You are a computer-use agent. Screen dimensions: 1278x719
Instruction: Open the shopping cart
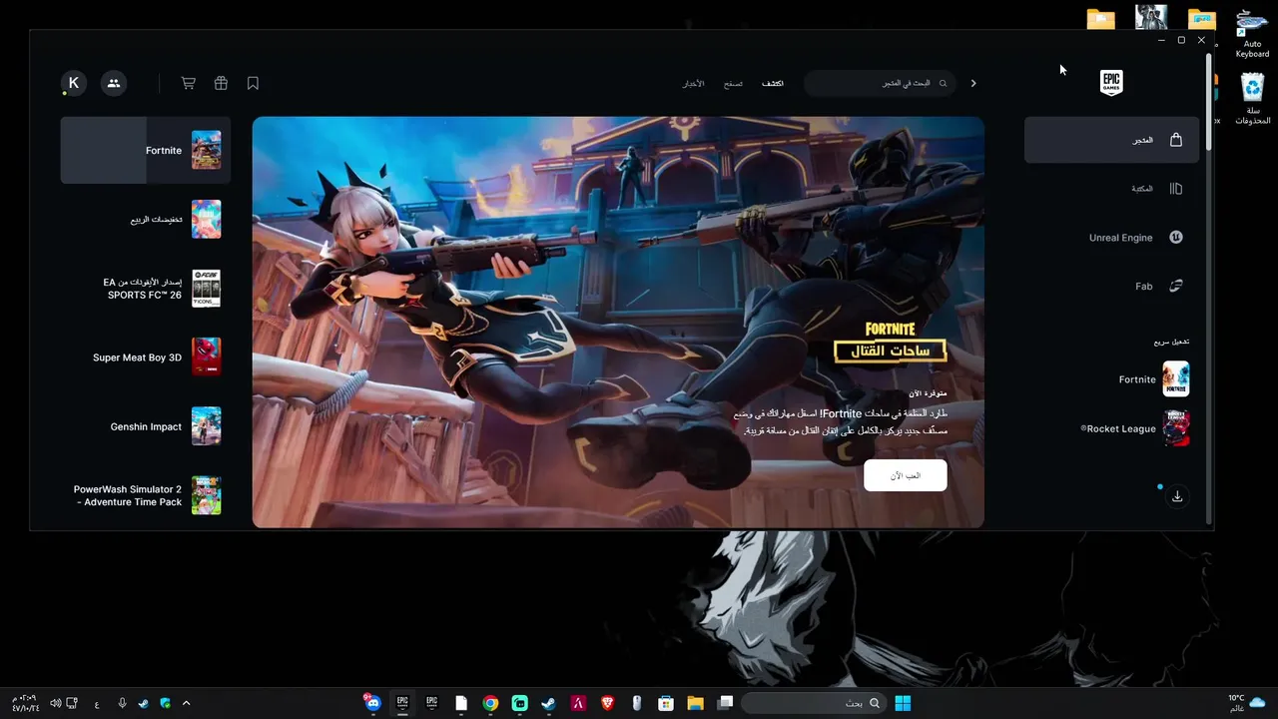tap(188, 83)
